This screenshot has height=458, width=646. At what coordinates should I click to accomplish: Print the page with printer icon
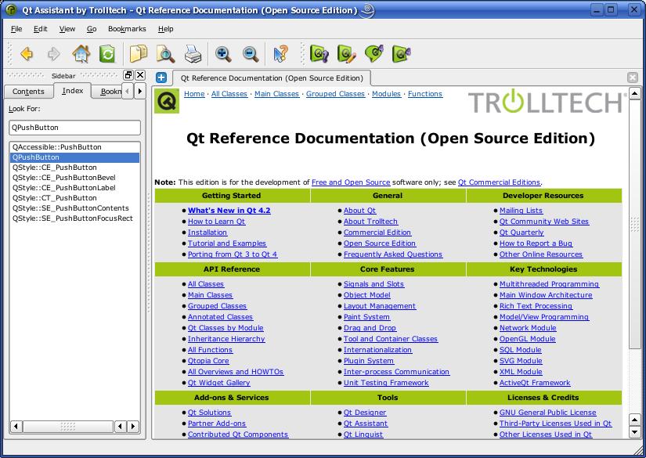tap(193, 54)
